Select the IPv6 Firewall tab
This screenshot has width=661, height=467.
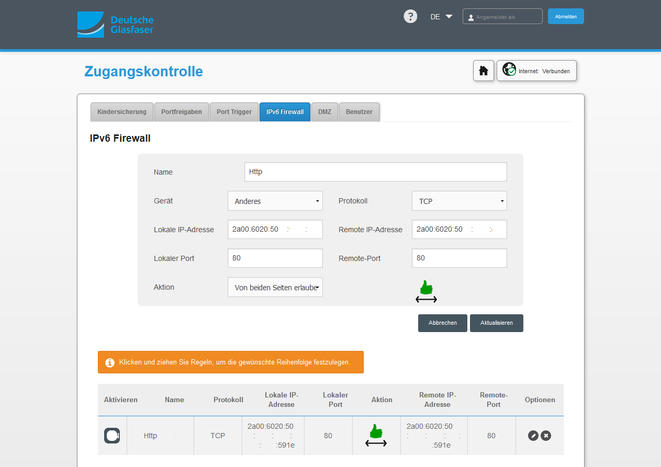pyautogui.click(x=285, y=112)
